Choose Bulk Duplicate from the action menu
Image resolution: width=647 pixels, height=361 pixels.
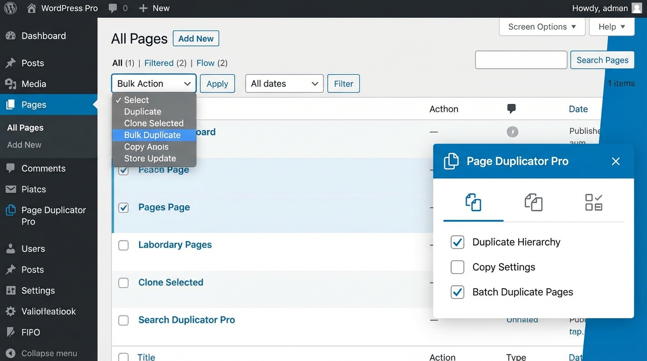[152, 135]
